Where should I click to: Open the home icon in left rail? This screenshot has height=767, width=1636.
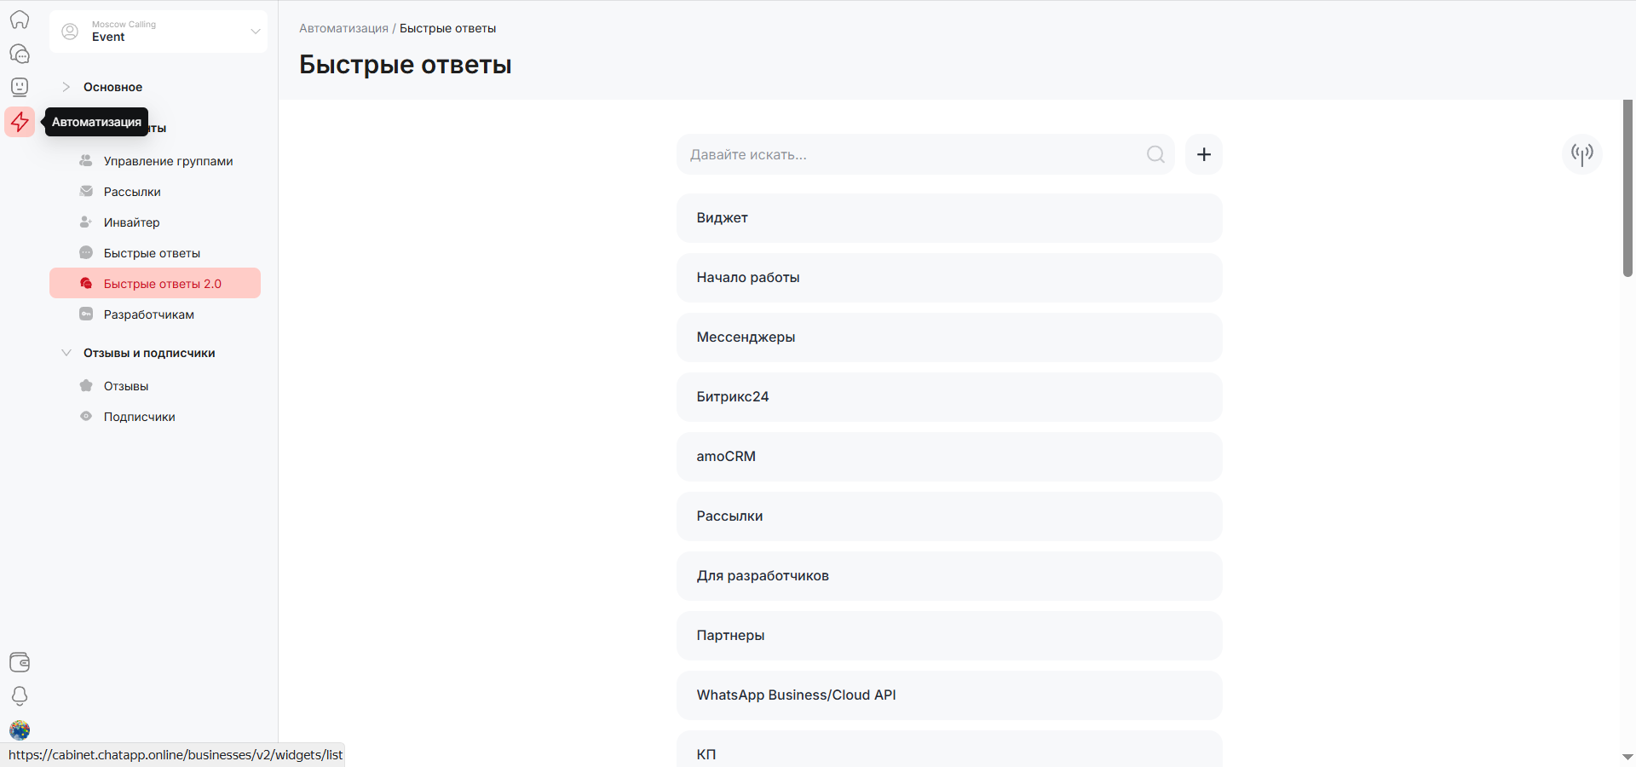click(20, 20)
